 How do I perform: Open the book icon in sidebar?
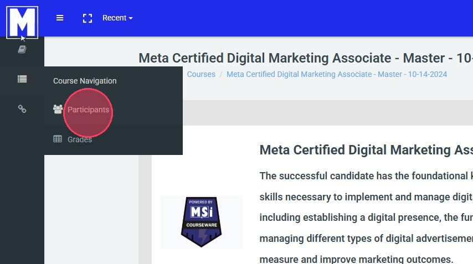pyautogui.click(x=22, y=49)
